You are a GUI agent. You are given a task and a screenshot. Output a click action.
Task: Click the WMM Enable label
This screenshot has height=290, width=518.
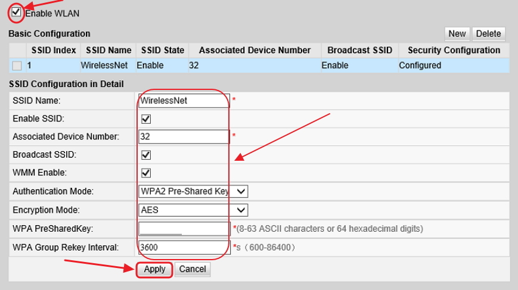pos(40,173)
